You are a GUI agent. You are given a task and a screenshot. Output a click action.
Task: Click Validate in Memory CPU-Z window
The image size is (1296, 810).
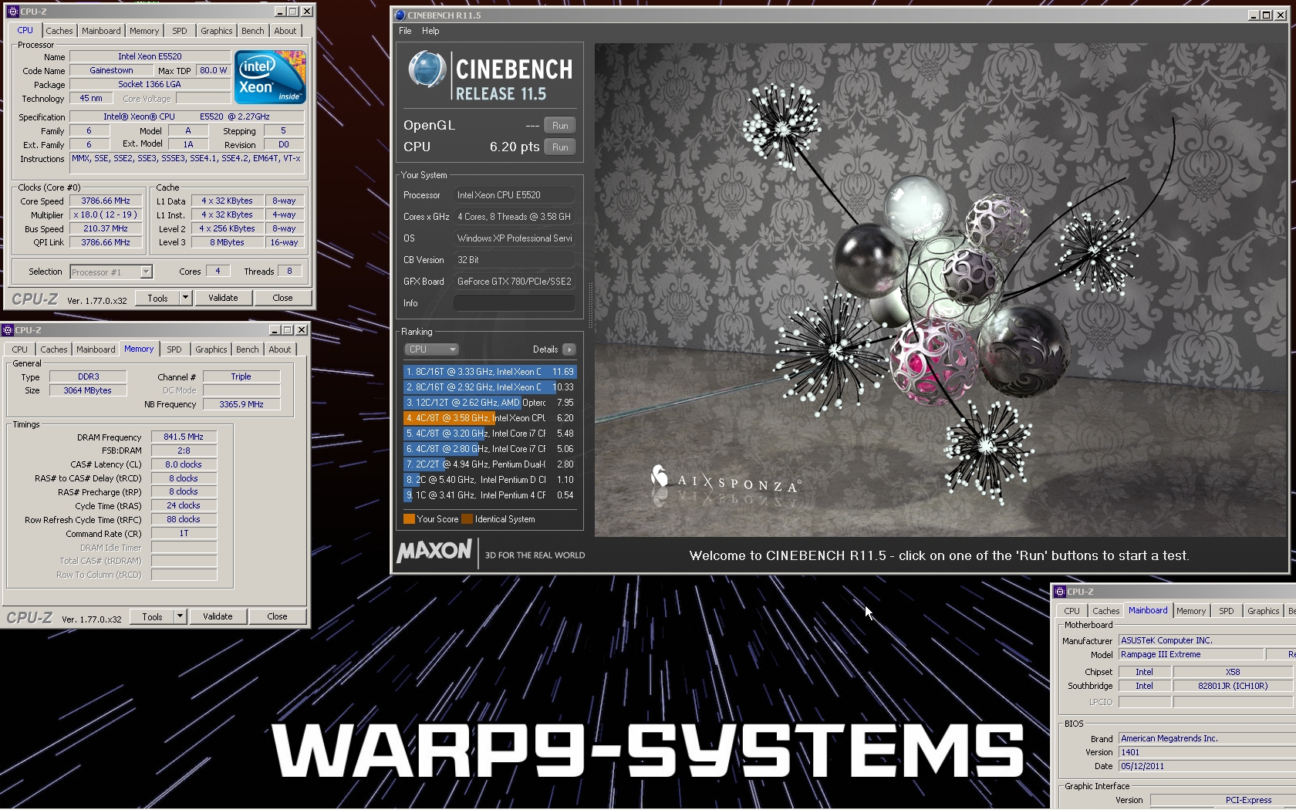218,616
